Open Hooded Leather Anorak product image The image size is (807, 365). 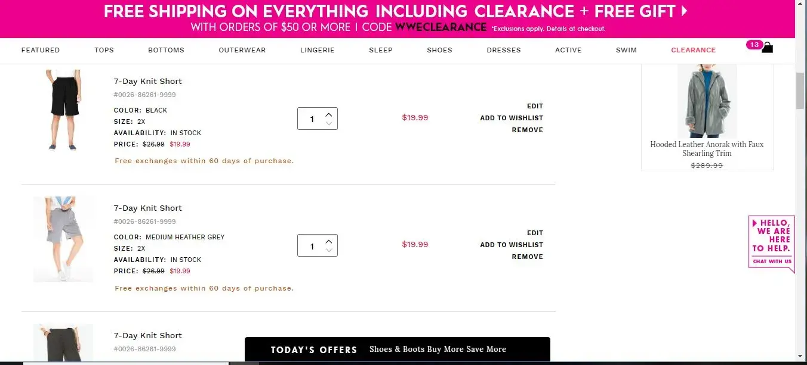pos(707,101)
